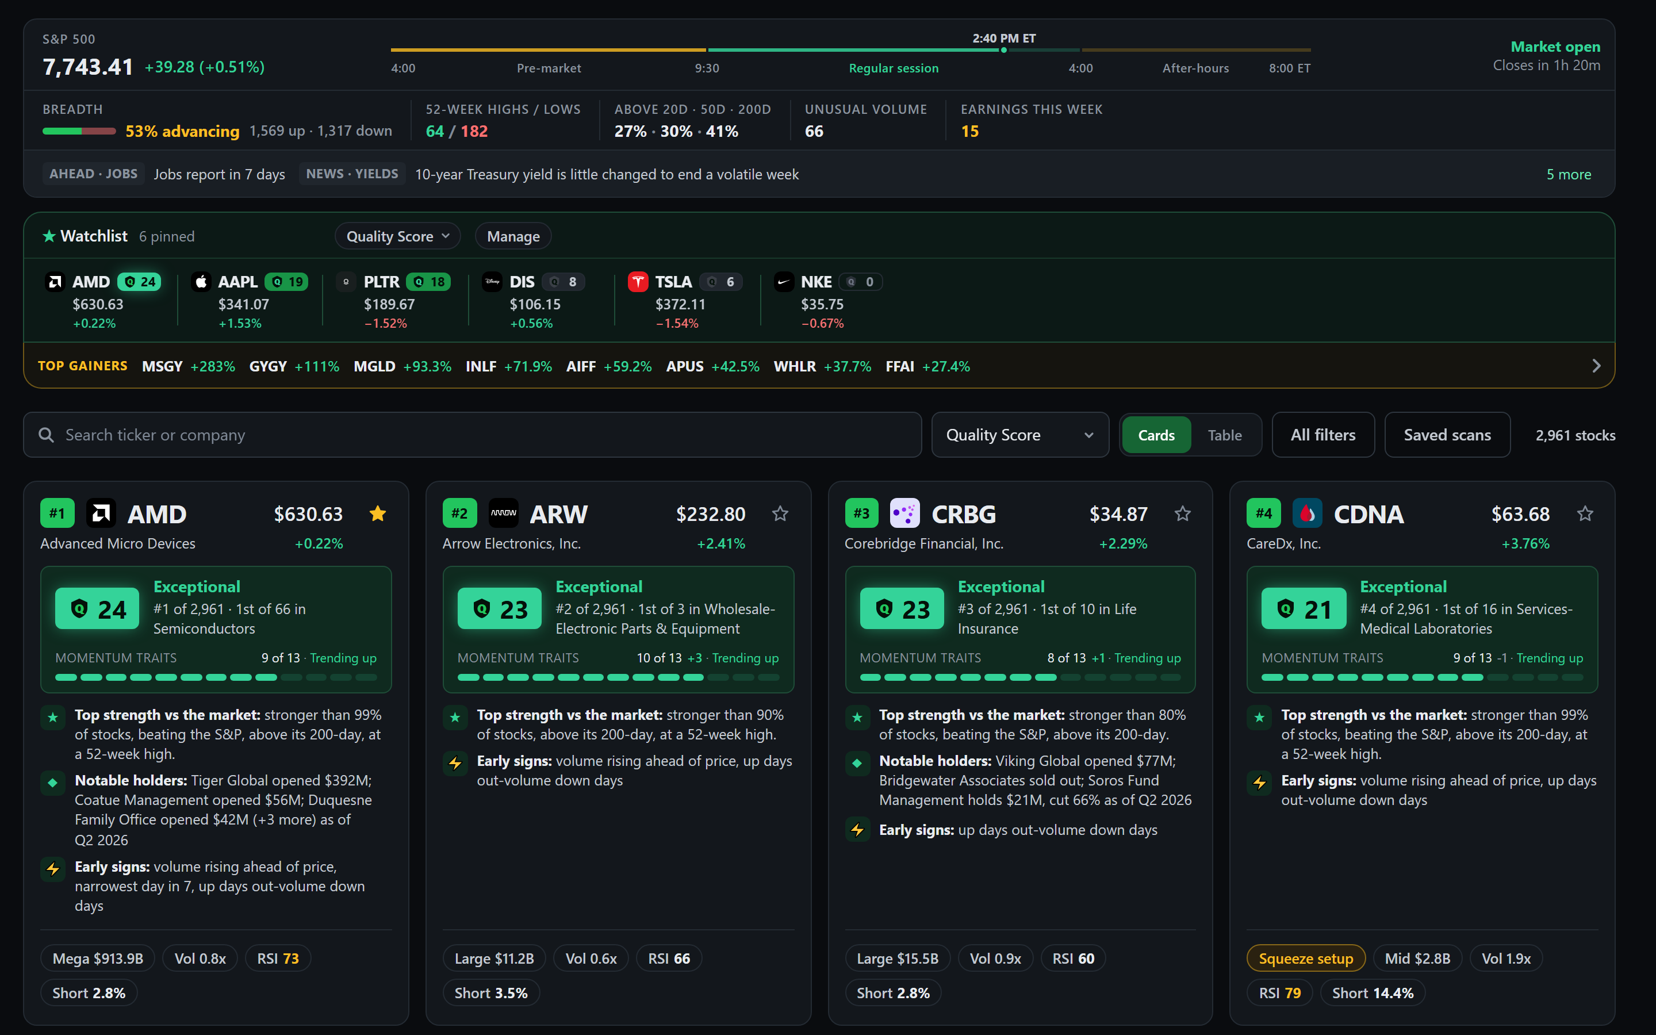This screenshot has width=1656, height=1035.
Task: Click the #1 rank badge on AMD card
Action: [x=57, y=513]
